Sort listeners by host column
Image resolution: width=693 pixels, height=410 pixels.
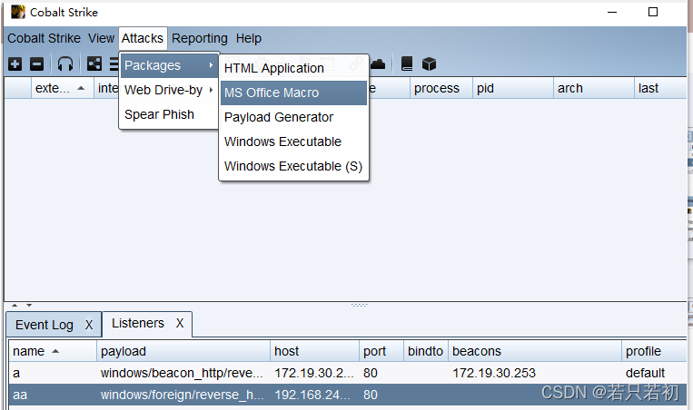(314, 351)
